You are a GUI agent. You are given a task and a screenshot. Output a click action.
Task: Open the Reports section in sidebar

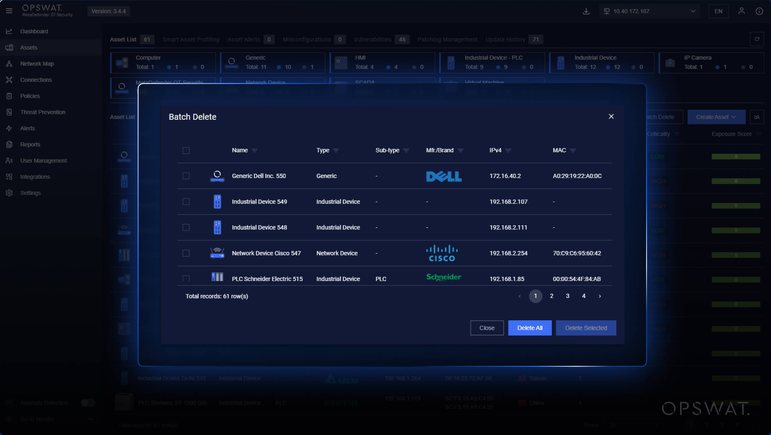click(9, 144)
